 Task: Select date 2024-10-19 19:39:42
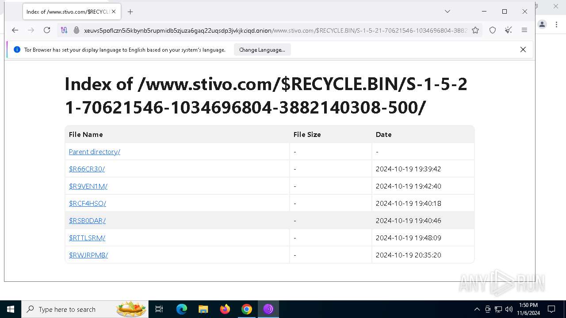point(408,169)
